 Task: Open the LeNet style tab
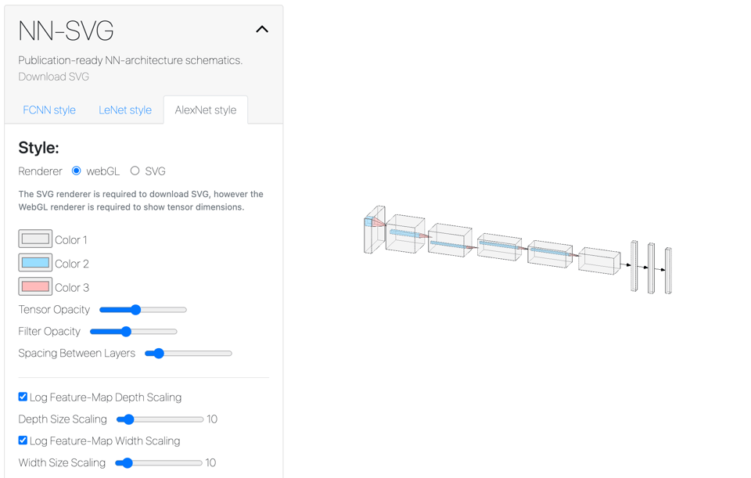point(125,110)
